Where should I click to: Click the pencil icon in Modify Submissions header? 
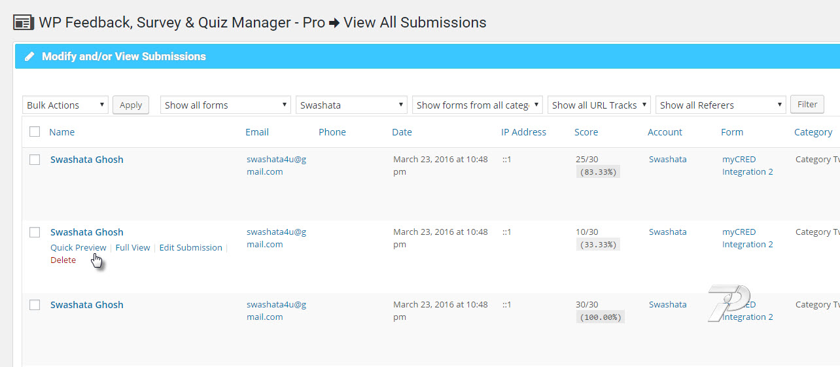point(29,57)
